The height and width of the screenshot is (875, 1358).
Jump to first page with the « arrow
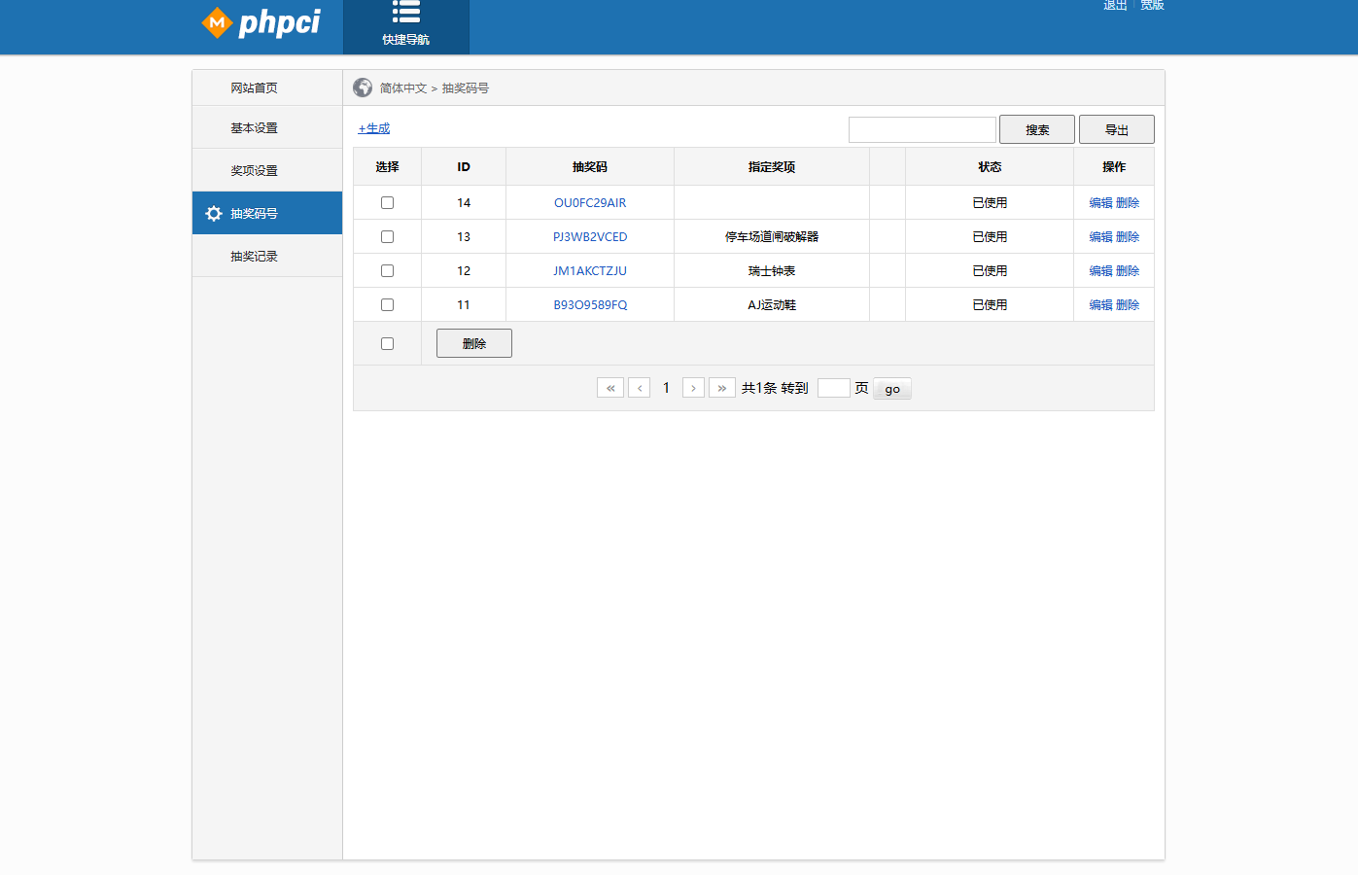point(610,387)
